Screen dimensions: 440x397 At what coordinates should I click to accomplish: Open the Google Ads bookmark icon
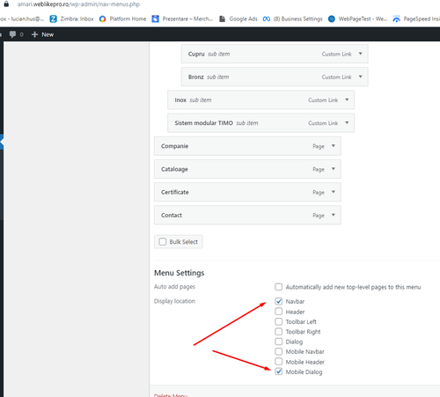tap(223, 19)
